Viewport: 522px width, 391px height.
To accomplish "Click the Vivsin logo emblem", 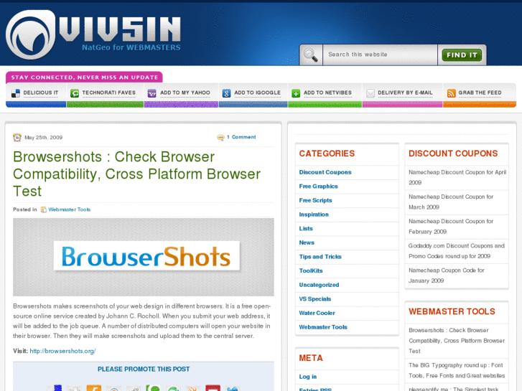I will coord(31,34).
